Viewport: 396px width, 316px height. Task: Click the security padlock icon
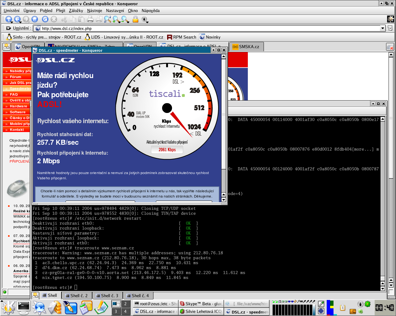coord(135,19)
